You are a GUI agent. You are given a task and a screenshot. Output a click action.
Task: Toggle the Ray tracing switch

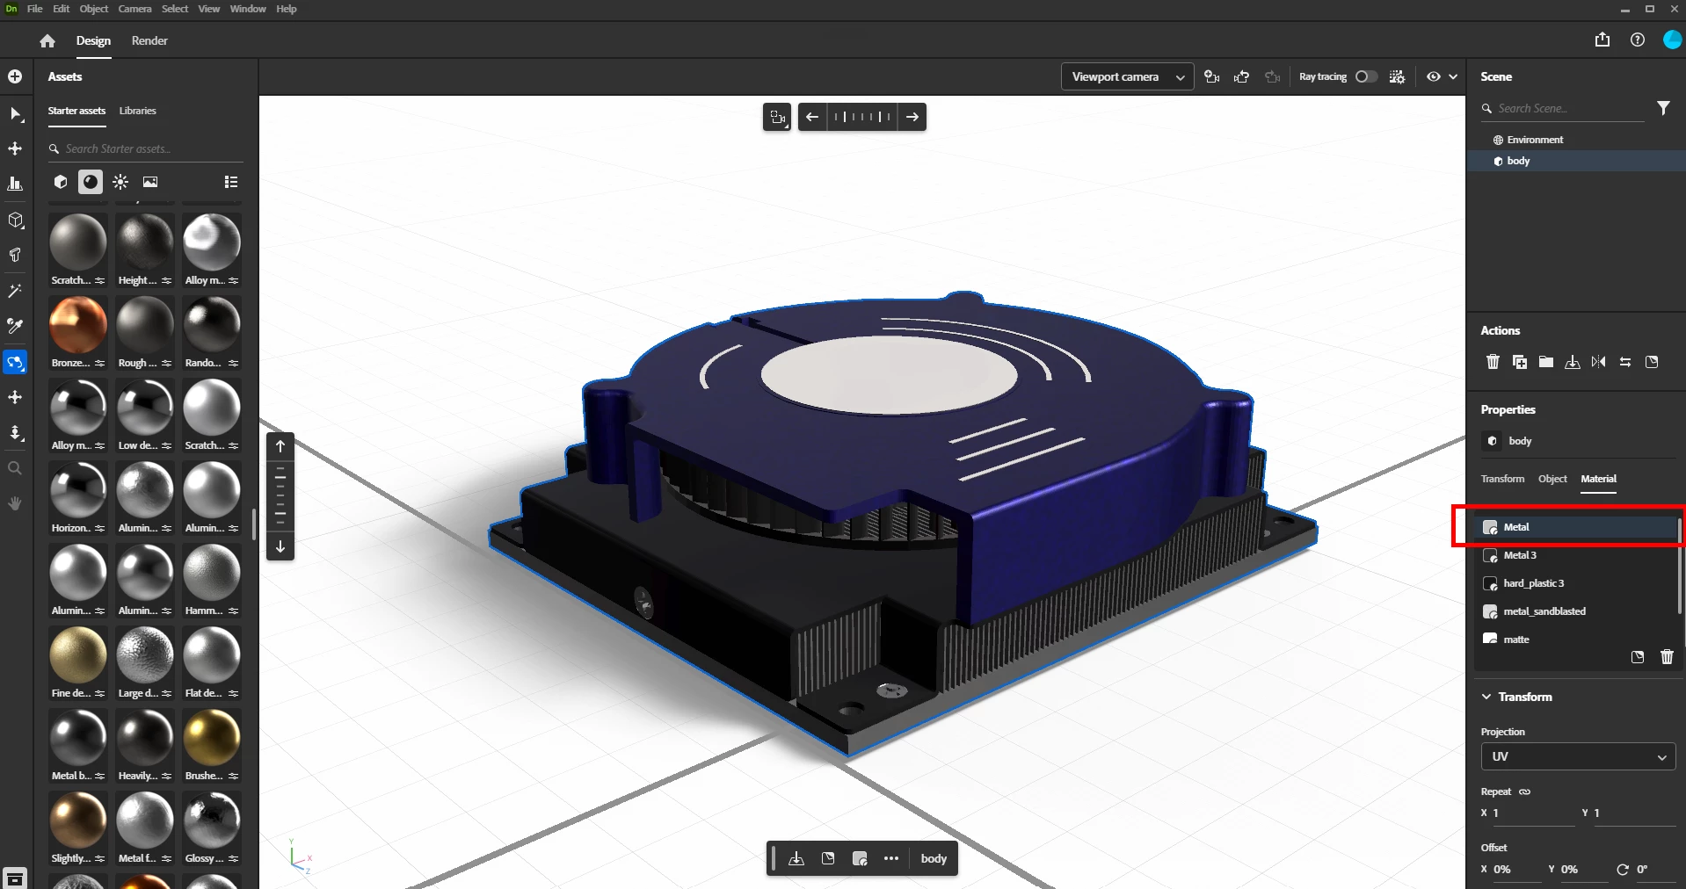pos(1366,76)
